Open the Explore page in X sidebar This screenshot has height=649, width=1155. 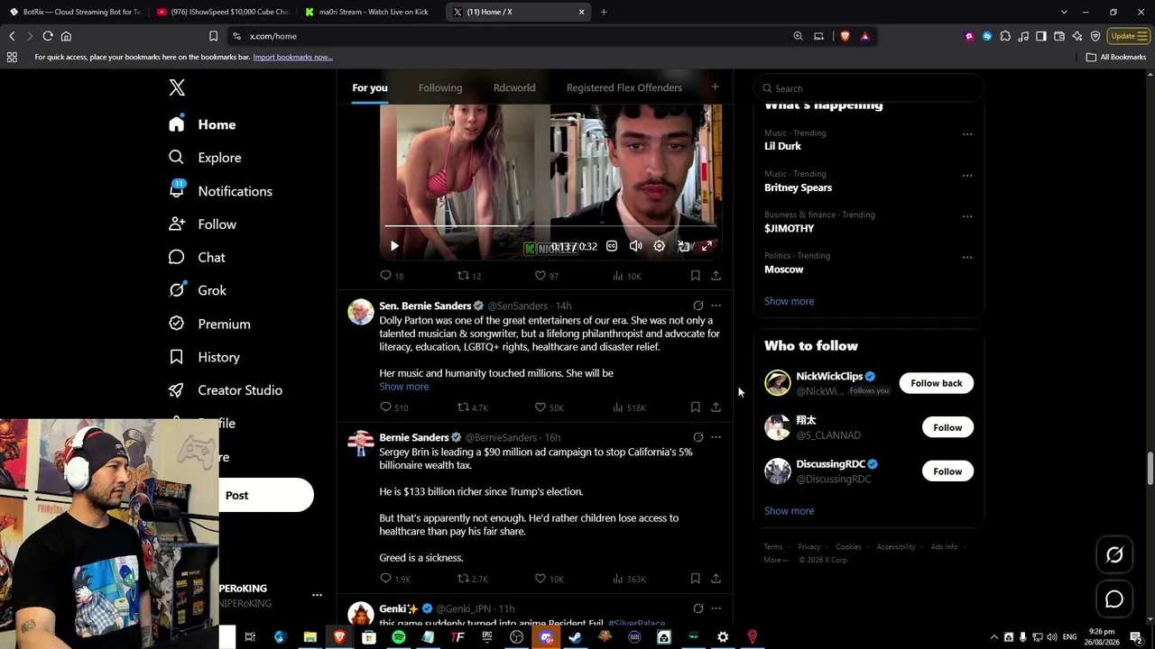tap(206, 158)
